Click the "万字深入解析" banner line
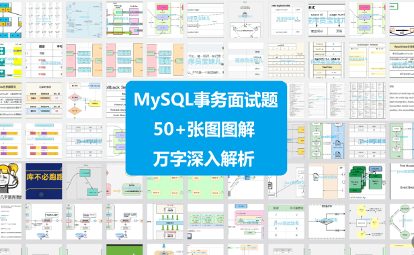Viewport: 414px width, 255px height. 204,159
